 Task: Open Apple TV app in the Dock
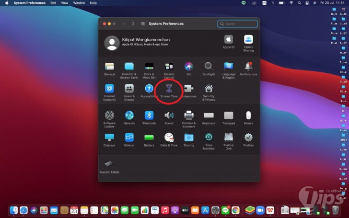(x=185, y=210)
